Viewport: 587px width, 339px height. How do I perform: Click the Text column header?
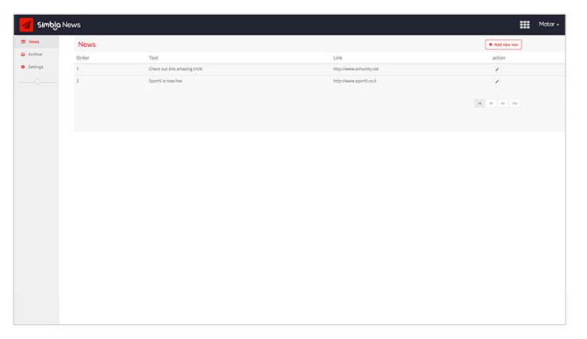(153, 58)
